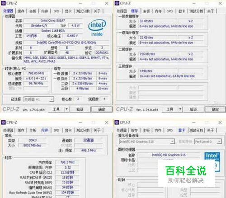Click the 99.76 MHz bus speed value

click(36, 83)
